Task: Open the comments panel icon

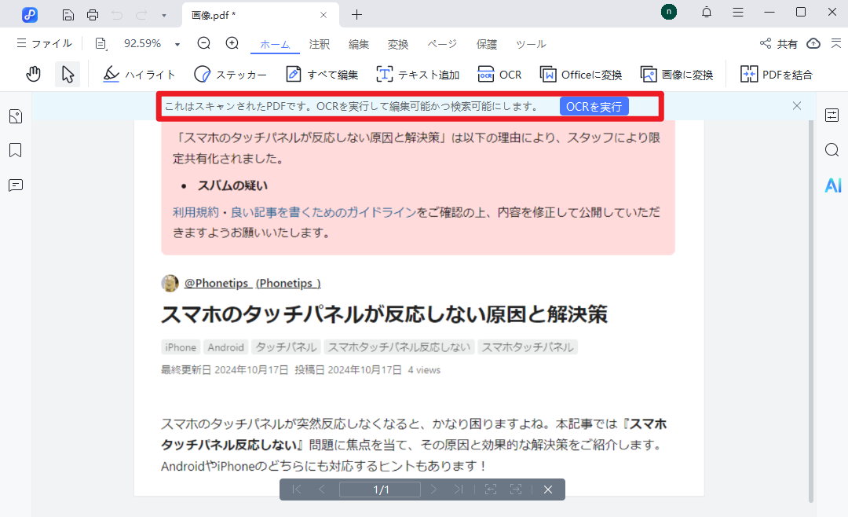Action: [16, 185]
